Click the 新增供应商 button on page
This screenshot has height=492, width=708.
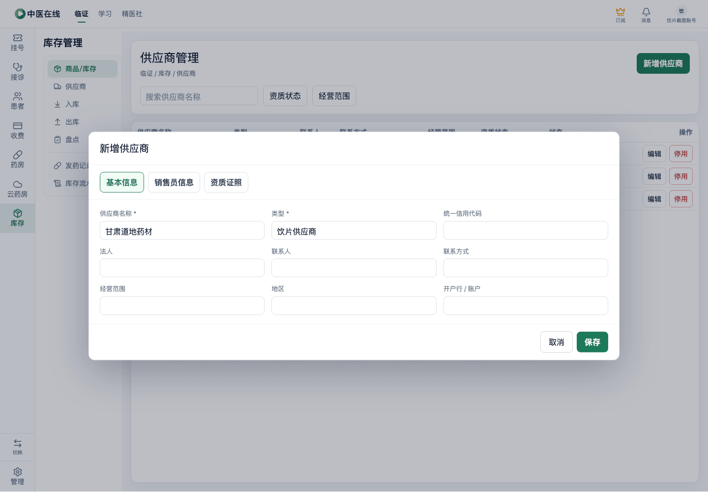(663, 63)
